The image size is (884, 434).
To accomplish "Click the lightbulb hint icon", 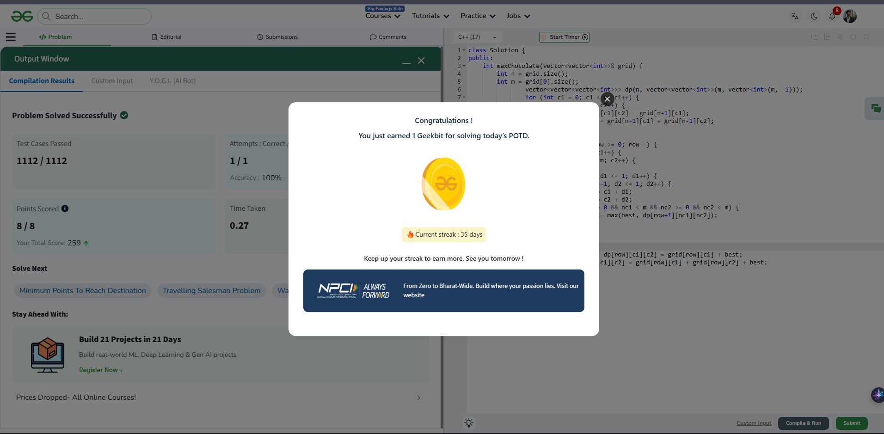I will tap(469, 422).
